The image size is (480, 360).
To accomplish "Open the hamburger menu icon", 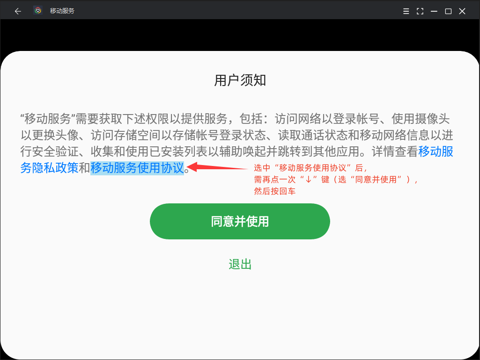I will pyautogui.click(x=406, y=11).
